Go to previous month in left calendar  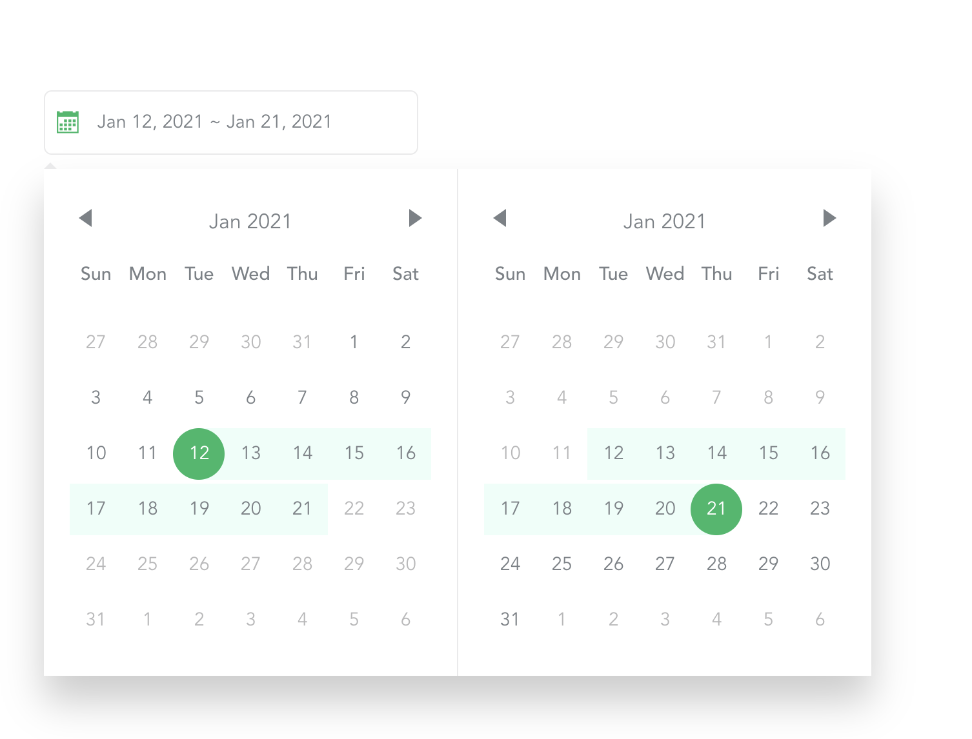[x=86, y=218]
